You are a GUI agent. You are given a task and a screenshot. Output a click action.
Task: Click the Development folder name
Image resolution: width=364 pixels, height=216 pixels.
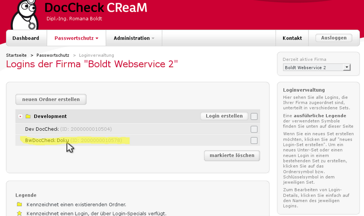(x=50, y=116)
